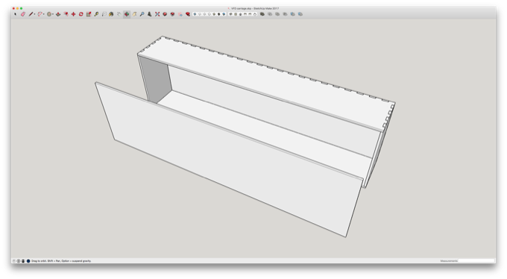Click the Zoom Extents tool
Viewport: 507px width, 279px height.
pos(157,14)
